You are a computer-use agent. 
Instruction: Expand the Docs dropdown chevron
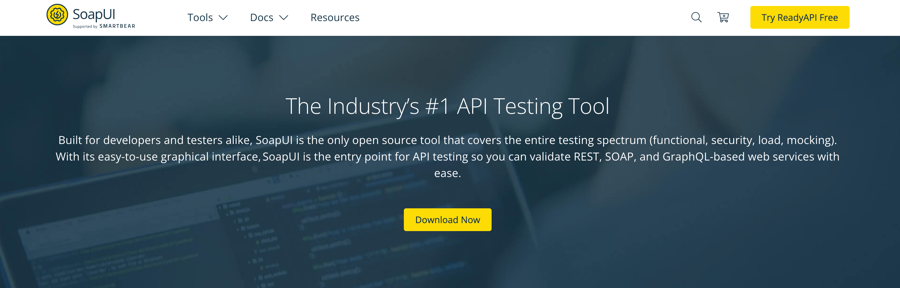pos(283,17)
